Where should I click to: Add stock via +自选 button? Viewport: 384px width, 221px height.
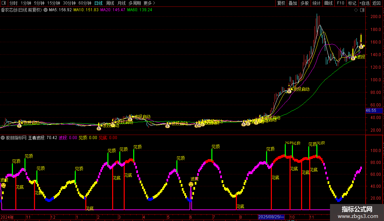tap(364, 3)
